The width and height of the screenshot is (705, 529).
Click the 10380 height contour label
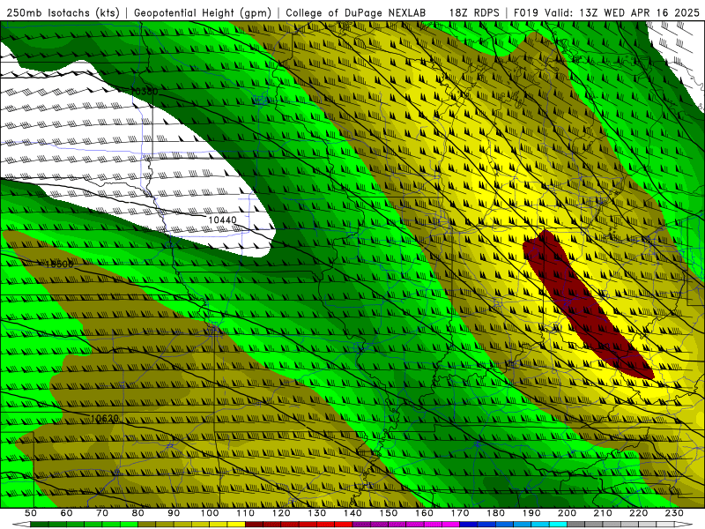[x=145, y=92]
